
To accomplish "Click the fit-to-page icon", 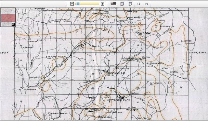I will click(x=122, y=4).
